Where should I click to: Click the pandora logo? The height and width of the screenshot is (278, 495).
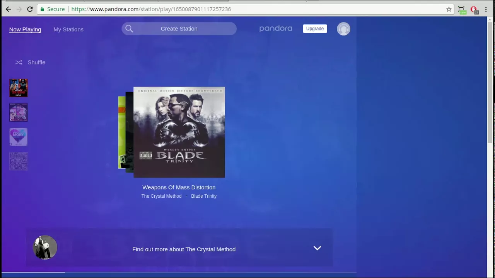pyautogui.click(x=276, y=29)
